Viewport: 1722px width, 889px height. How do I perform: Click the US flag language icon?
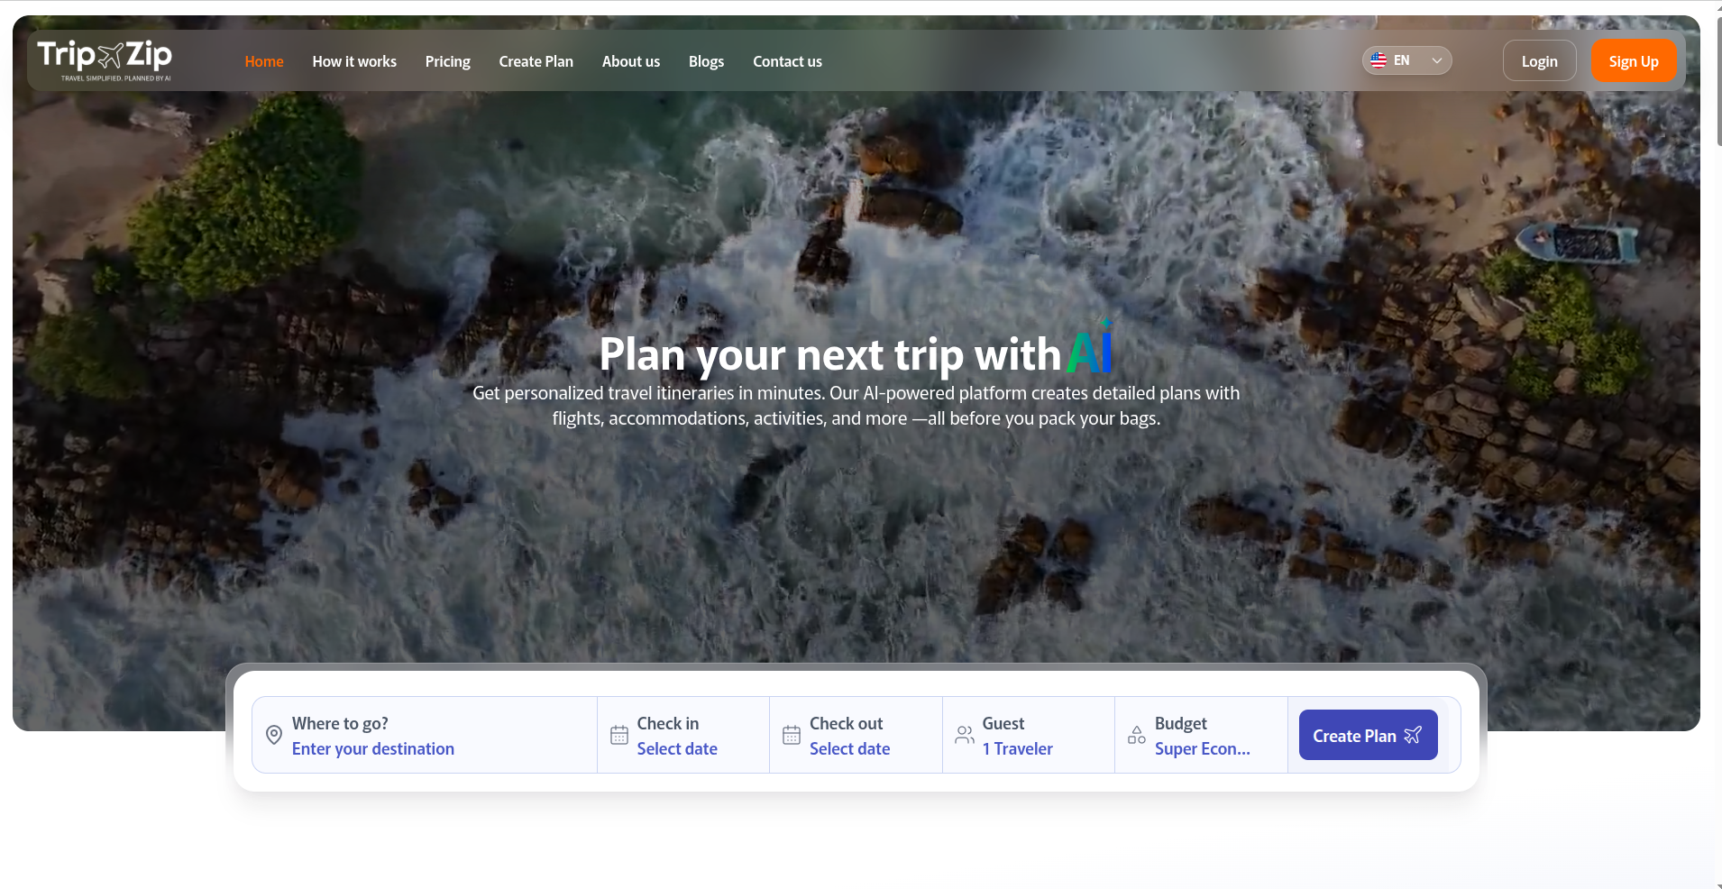(x=1379, y=60)
